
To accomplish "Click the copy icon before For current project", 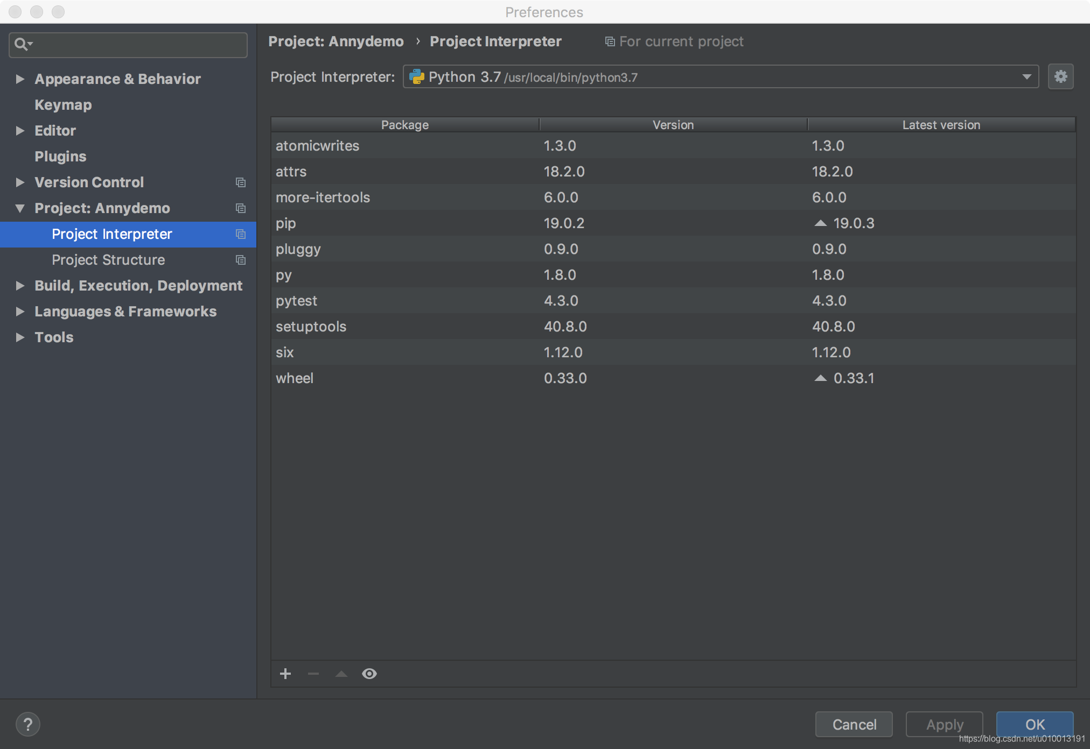I will coord(610,41).
